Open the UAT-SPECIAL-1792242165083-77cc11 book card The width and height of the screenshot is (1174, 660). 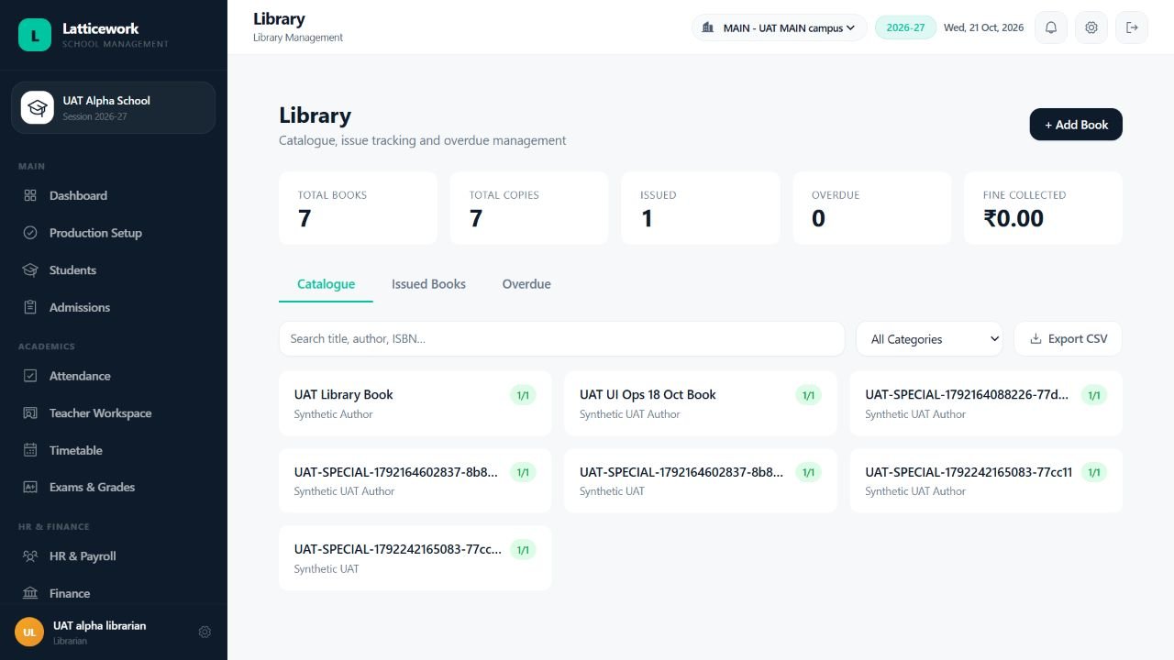point(986,480)
